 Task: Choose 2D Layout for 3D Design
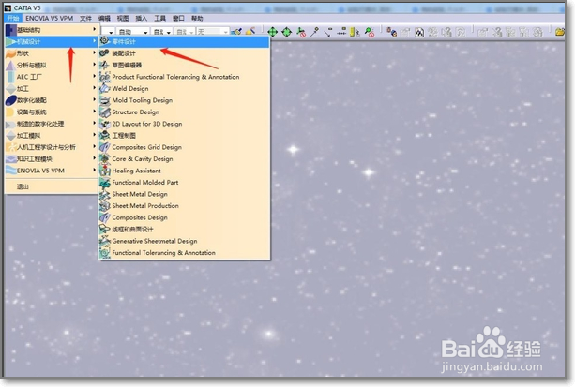pos(185,124)
